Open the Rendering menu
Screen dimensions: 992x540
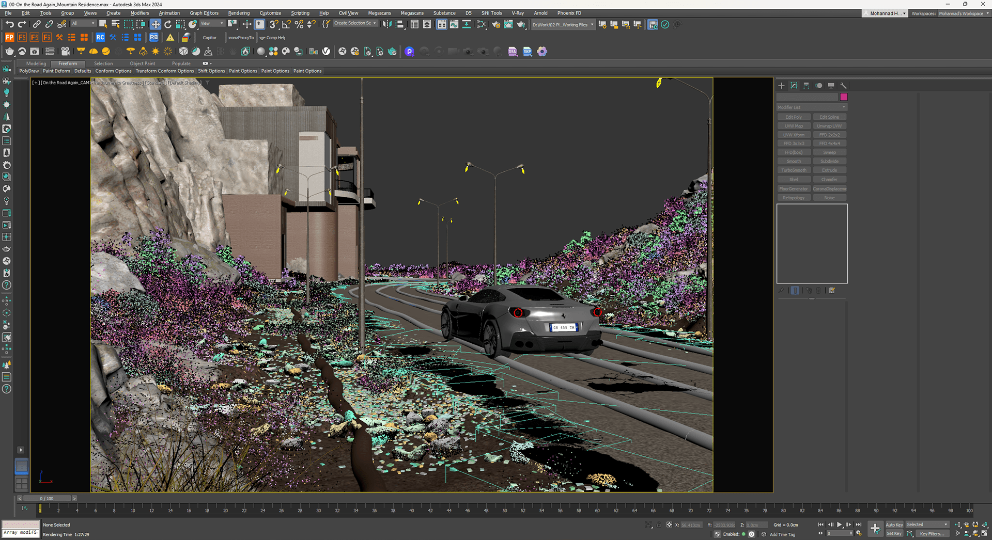point(238,13)
